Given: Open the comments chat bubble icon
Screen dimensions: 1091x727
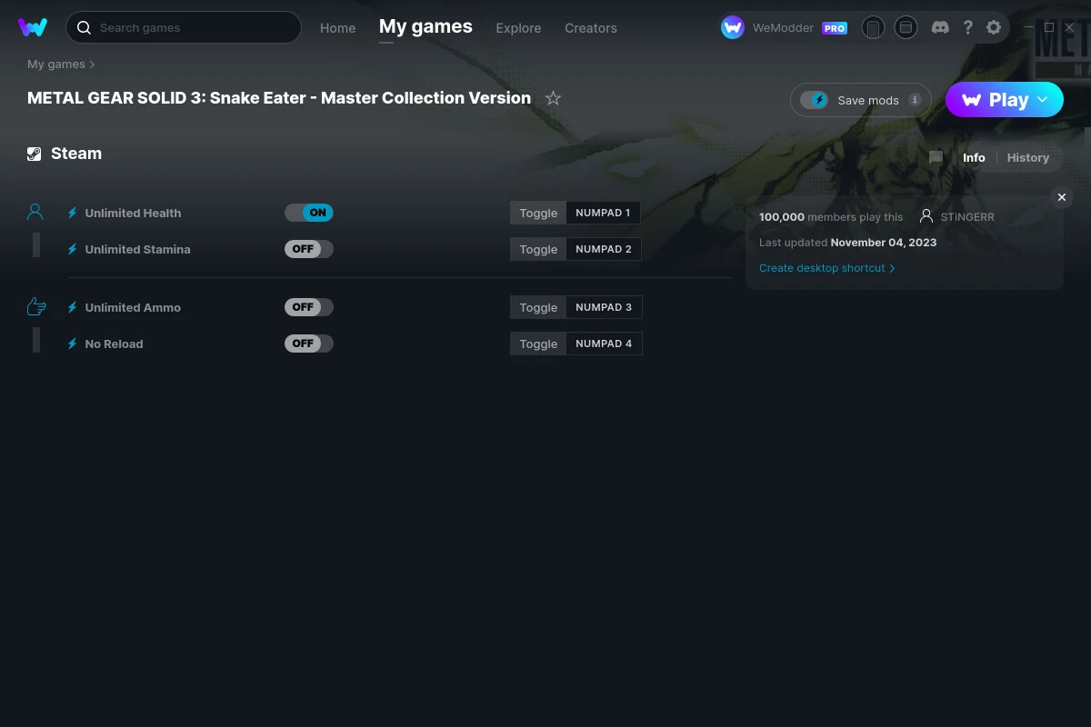Looking at the screenshot, I should click(x=936, y=157).
